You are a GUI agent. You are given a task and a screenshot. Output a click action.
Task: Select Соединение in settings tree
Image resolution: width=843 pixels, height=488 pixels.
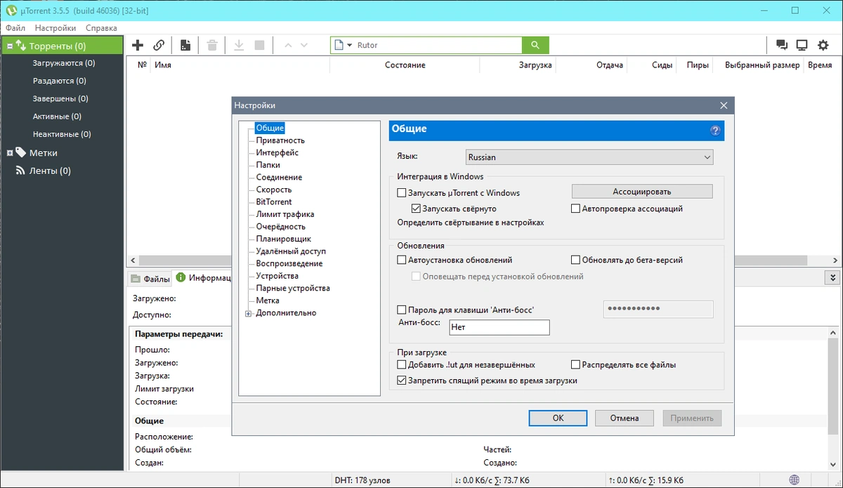[x=279, y=177]
